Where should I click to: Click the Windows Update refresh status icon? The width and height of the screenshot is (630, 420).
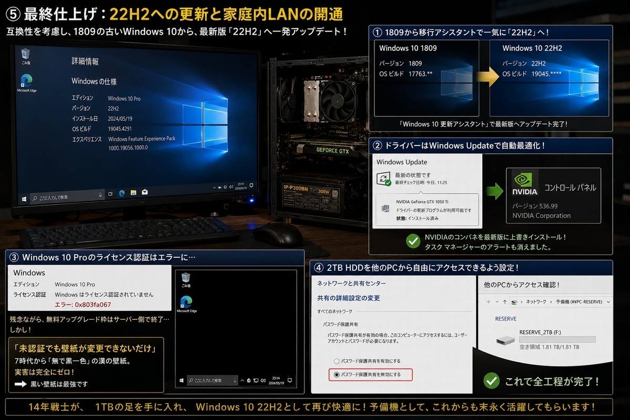point(384,178)
